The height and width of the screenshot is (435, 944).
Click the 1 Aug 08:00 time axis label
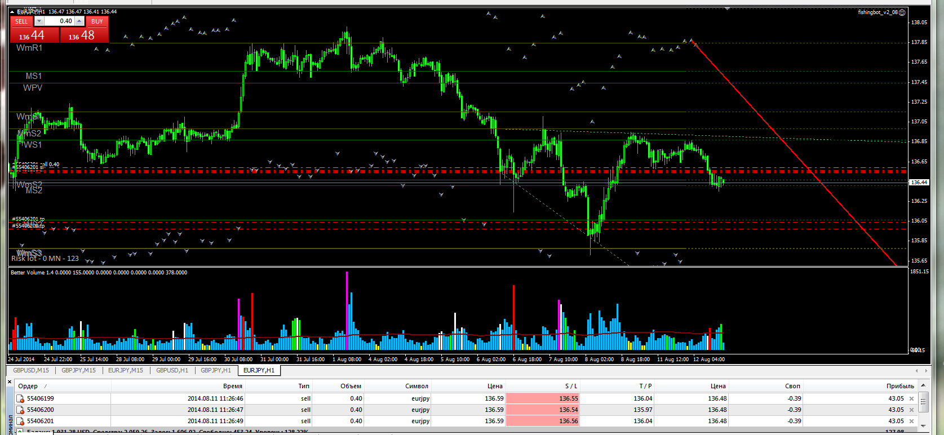pyautogui.click(x=347, y=359)
